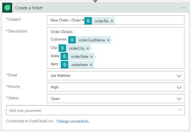Click the orderItem token icon
The image size is (191, 132).
(x=64, y=65)
